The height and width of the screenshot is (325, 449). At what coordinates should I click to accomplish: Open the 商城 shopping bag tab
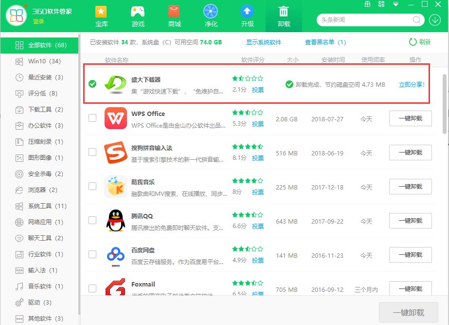pyautogui.click(x=174, y=17)
